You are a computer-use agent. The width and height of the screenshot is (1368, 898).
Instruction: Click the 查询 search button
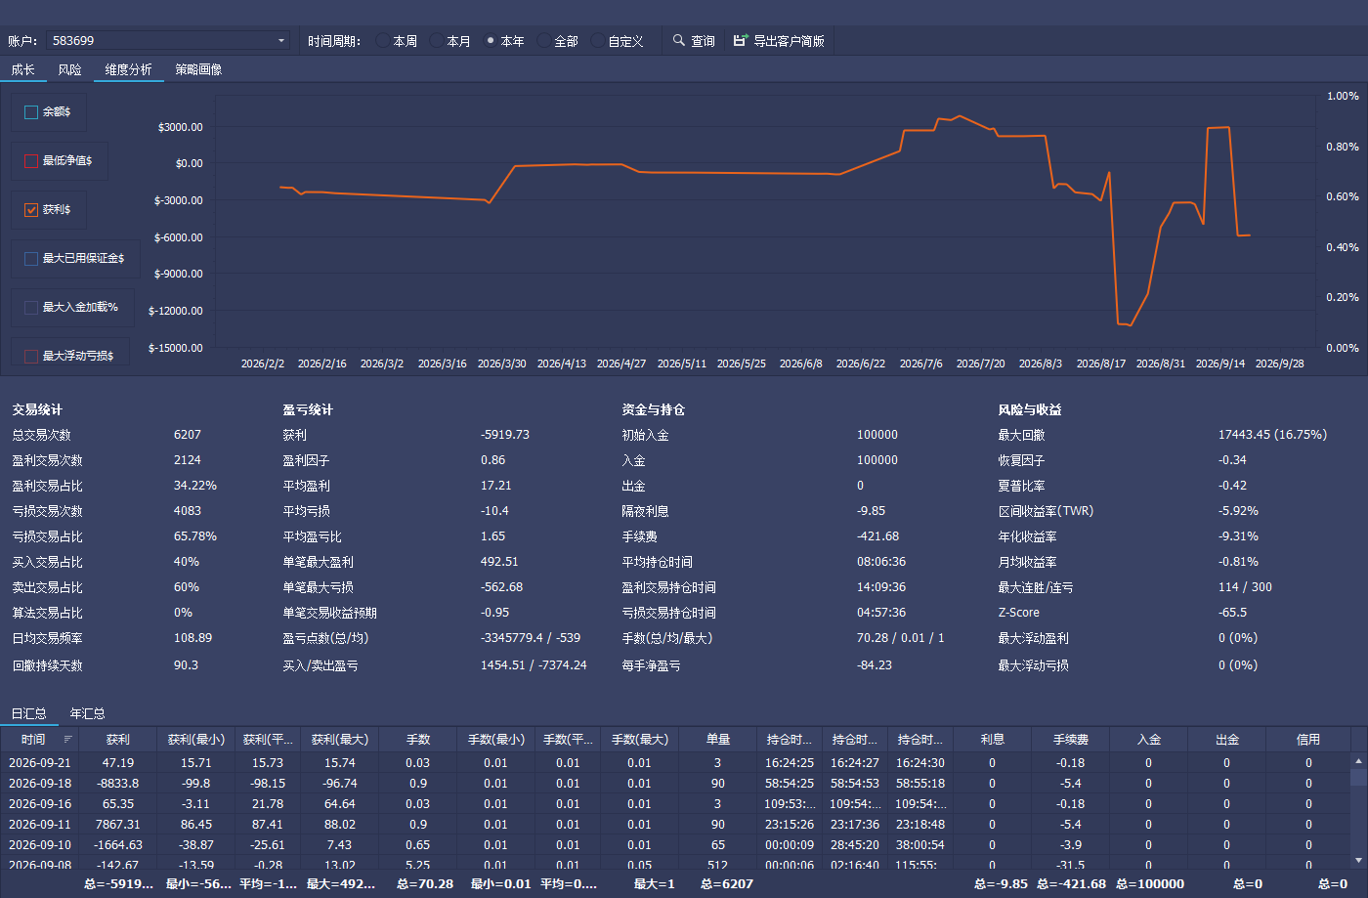click(694, 41)
